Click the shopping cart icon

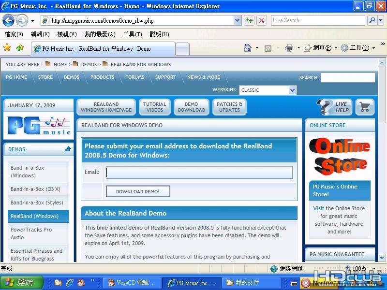click(365, 107)
